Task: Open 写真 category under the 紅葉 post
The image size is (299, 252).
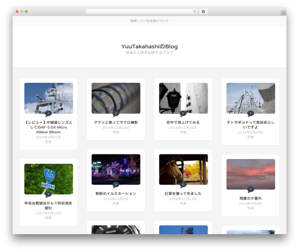Action: click(x=183, y=203)
